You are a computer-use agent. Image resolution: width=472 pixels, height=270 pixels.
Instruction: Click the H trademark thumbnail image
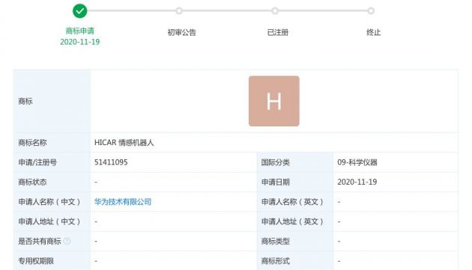[x=274, y=101]
